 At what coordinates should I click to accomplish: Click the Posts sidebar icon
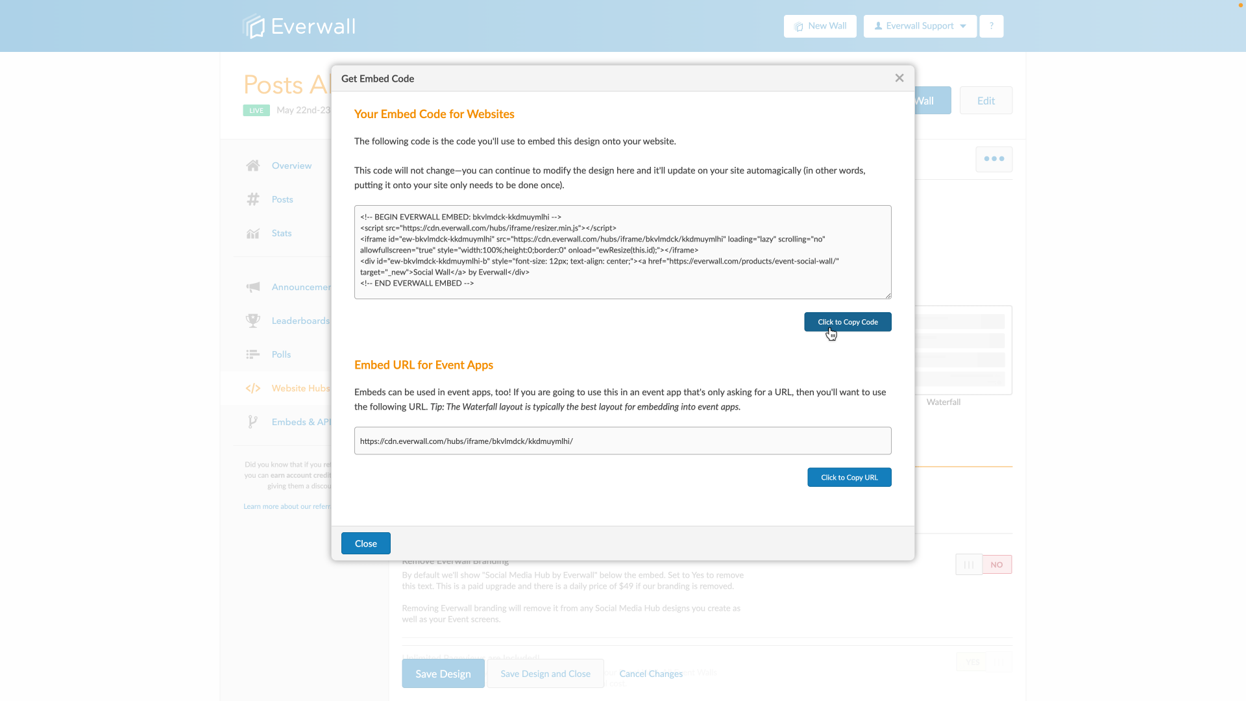click(253, 199)
